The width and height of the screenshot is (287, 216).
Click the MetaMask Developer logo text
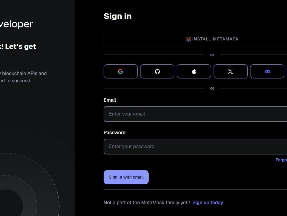(x=17, y=24)
